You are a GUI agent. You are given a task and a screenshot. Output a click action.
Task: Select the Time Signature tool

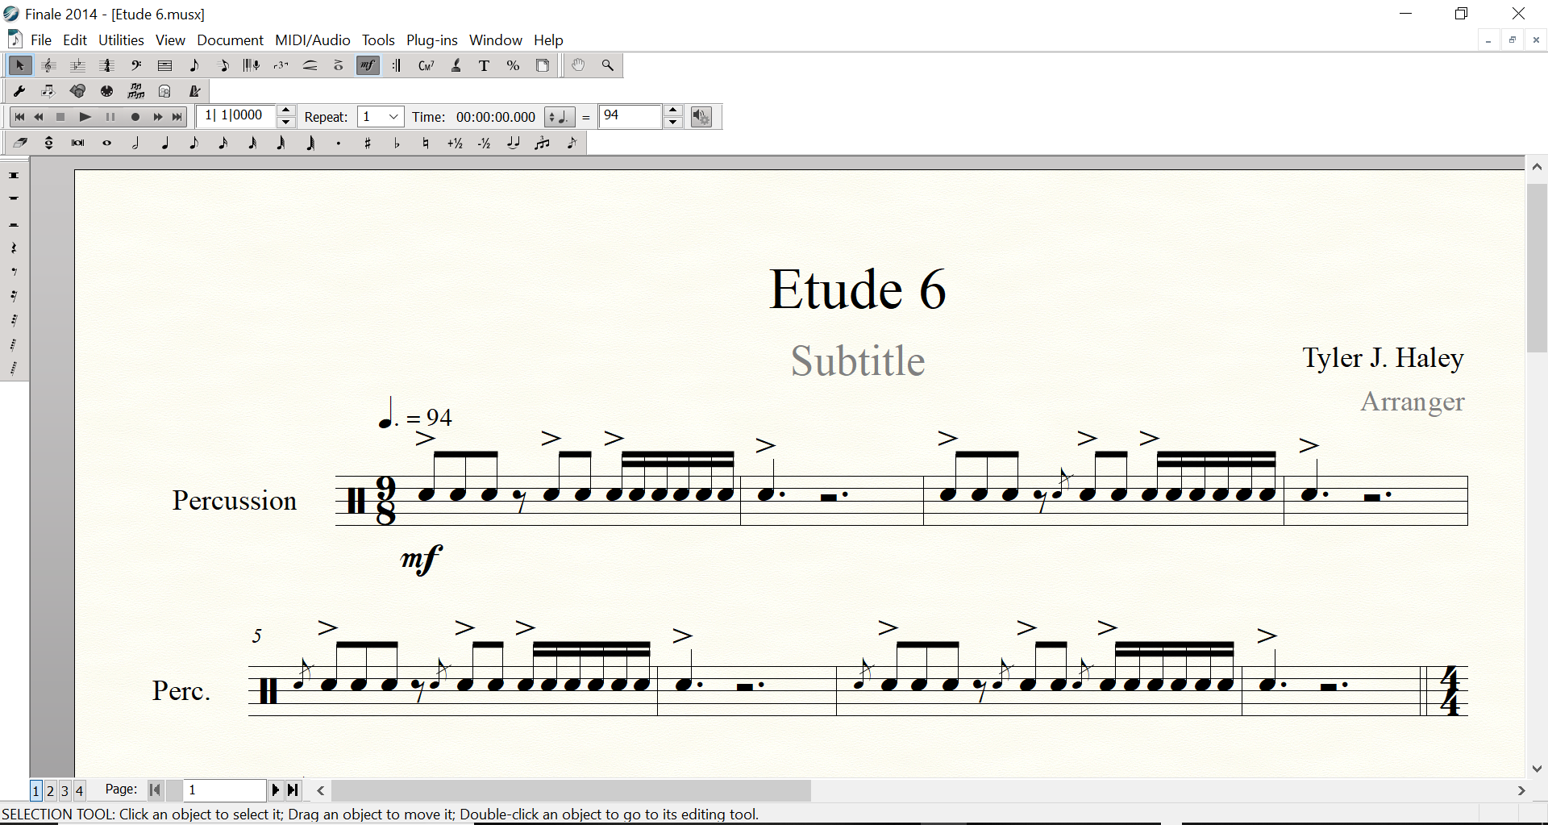coord(106,65)
